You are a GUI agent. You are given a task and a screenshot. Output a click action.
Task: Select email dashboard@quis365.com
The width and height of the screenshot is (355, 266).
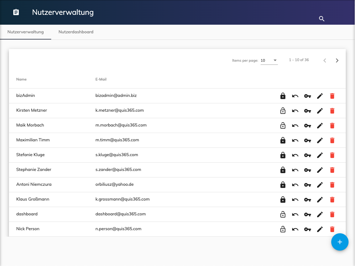(x=121, y=214)
